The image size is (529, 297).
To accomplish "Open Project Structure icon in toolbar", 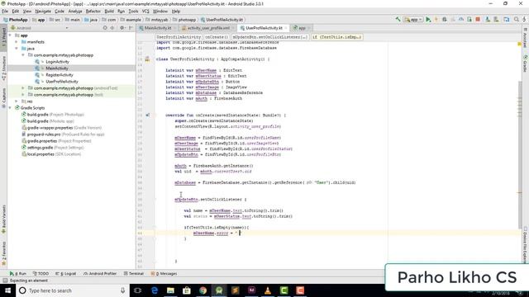I will 507,20.
